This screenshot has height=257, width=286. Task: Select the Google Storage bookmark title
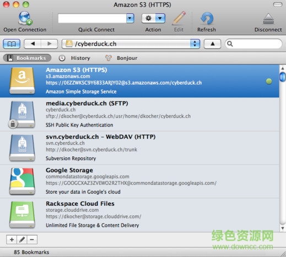[x=69, y=170]
